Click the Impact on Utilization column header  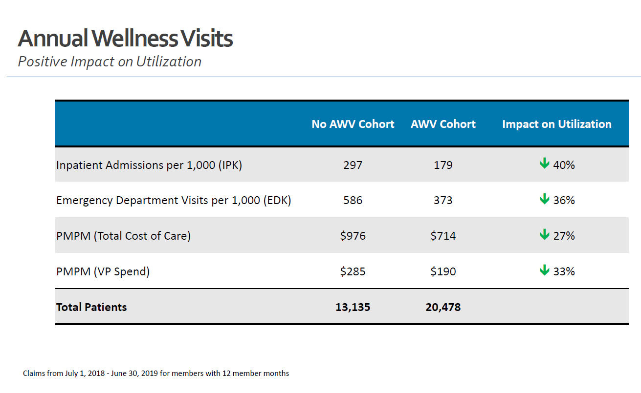click(x=556, y=124)
